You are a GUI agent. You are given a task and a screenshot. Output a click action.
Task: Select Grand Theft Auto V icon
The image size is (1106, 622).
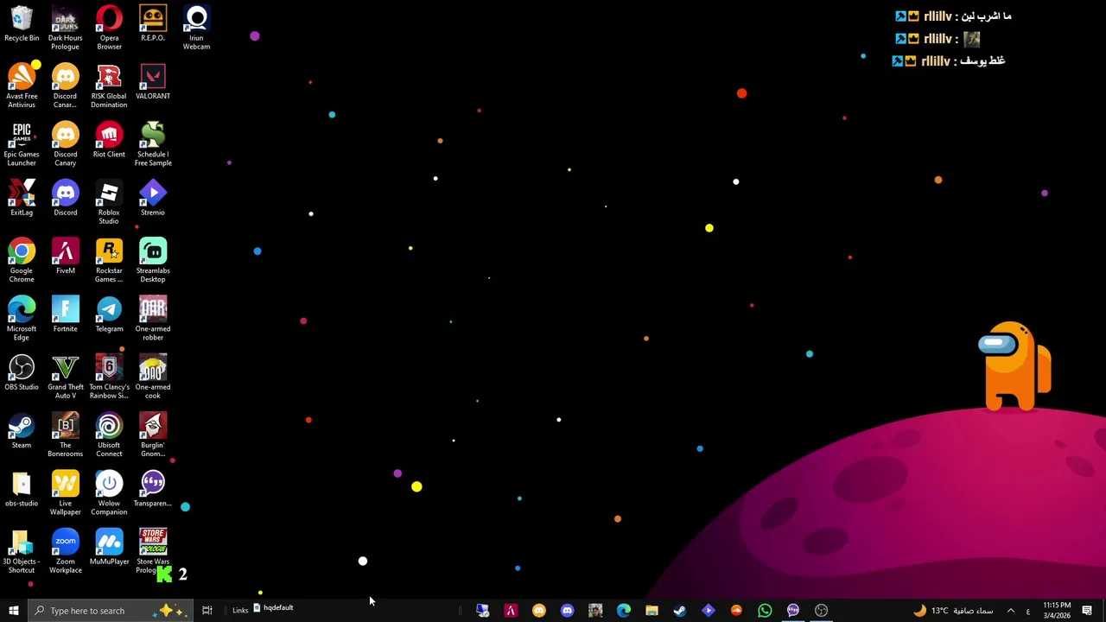65,377
